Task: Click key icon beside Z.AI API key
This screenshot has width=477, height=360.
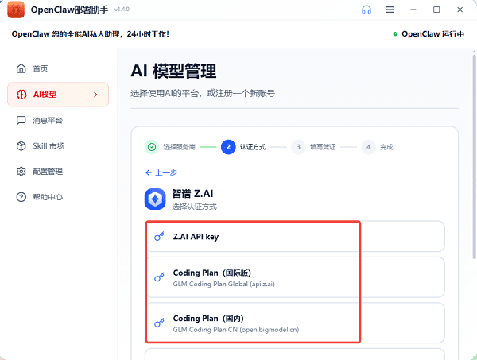Action: click(159, 236)
